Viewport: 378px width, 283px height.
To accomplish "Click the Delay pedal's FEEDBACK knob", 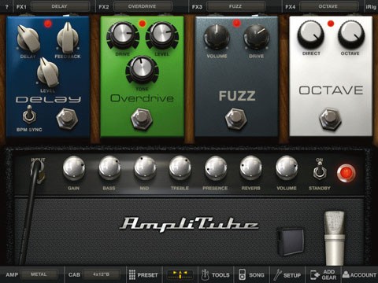I will coord(68,38).
